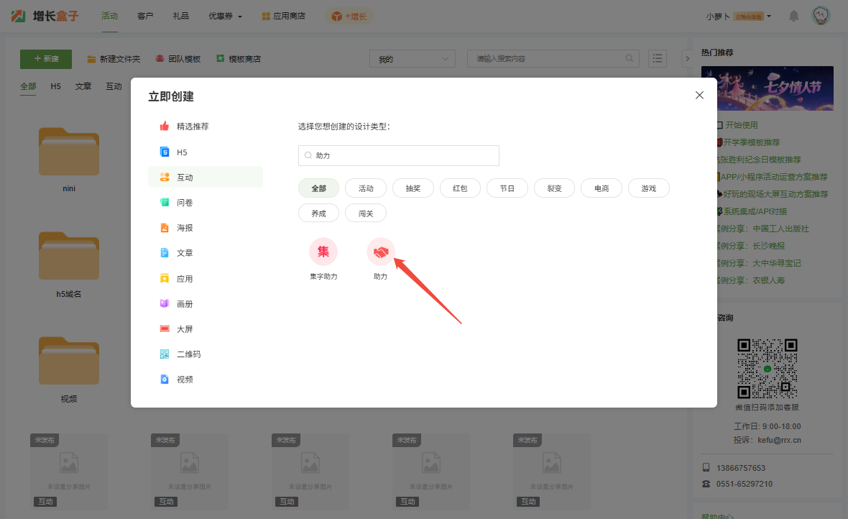Screen dimensions: 848x519
Task: Click the green 新建 button
Action: coord(46,59)
